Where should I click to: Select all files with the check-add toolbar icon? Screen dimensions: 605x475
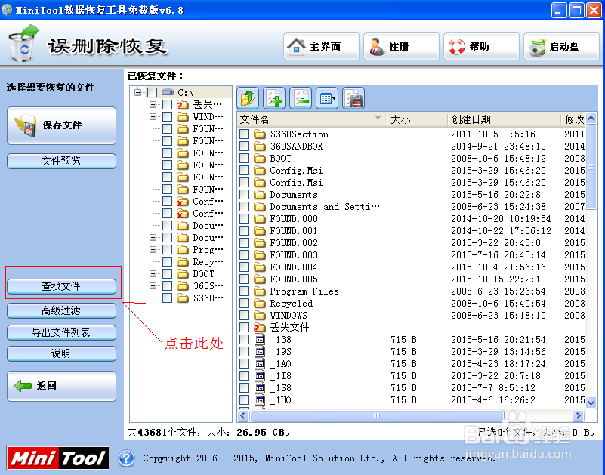[275, 98]
